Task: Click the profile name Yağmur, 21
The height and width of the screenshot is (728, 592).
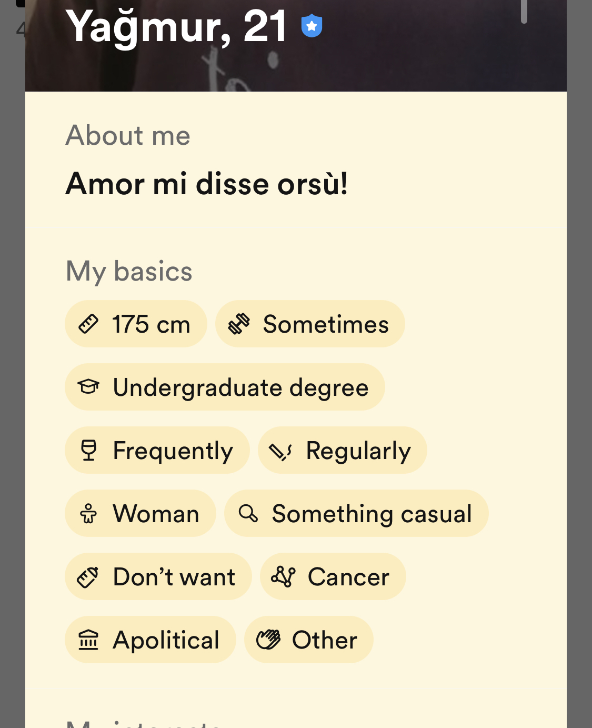Action: [x=176, y=26]
